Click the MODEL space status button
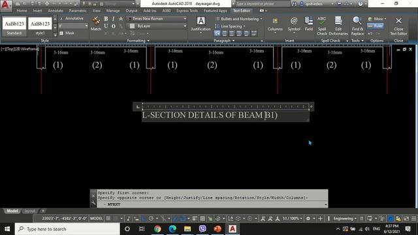Image resolution: width=418 pixels, height=235 pixels. point(96,218)
